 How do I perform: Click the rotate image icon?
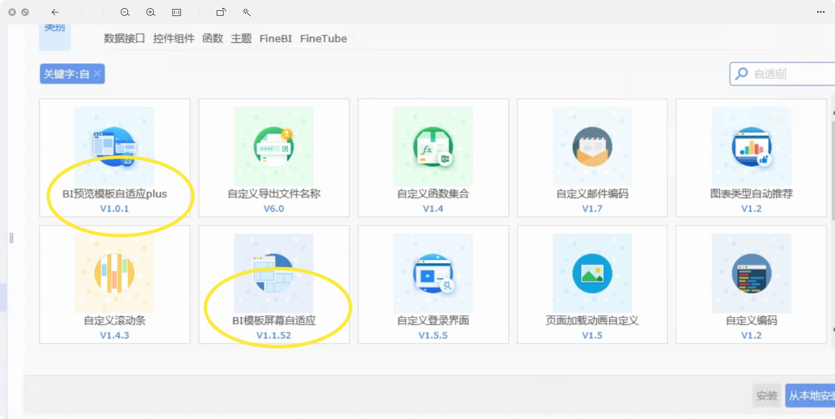[221, 12]
